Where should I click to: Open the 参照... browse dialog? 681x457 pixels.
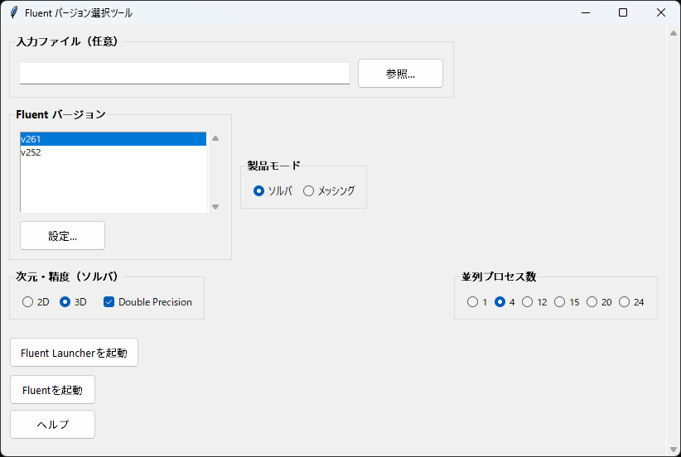click(x=400, y=74)
